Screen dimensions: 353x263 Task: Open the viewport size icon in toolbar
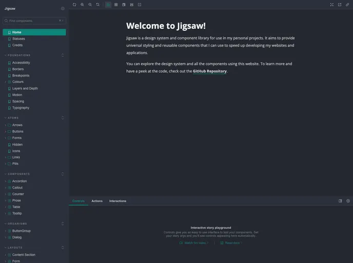[124, 5]
